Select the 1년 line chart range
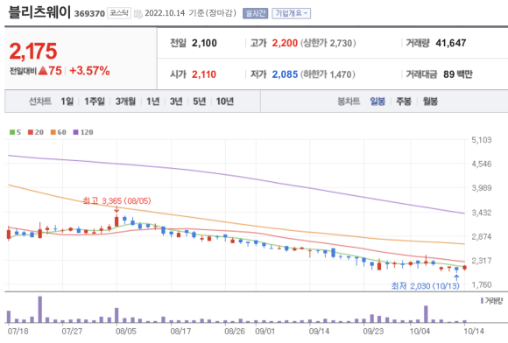This screenshot has width=508, height=343. (152, 101)
